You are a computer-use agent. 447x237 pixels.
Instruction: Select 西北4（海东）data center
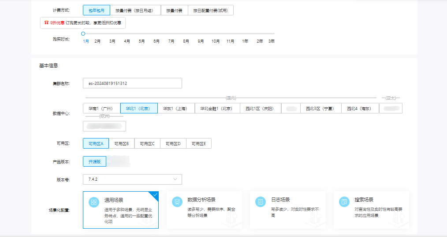point(359,108)
